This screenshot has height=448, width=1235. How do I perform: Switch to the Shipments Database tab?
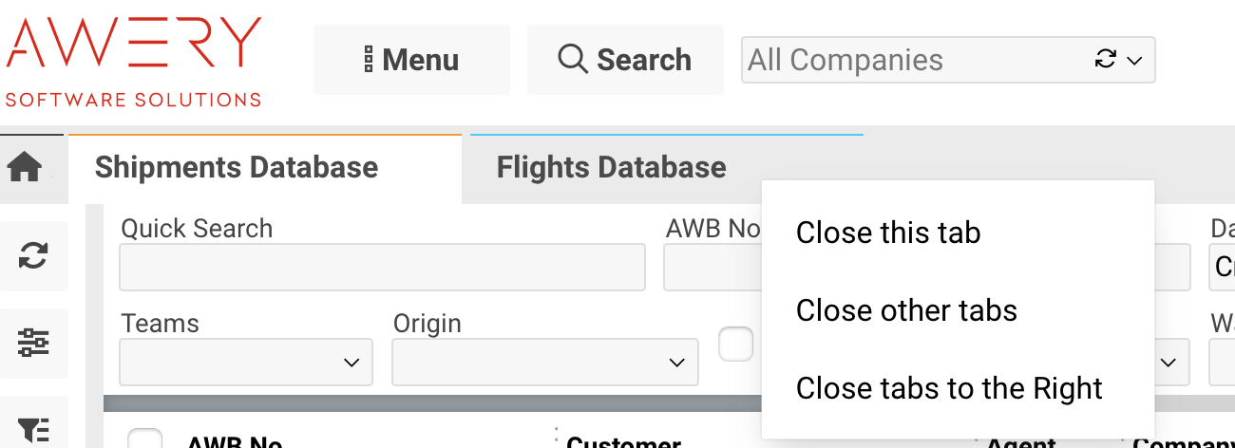[x=237, y=168]
